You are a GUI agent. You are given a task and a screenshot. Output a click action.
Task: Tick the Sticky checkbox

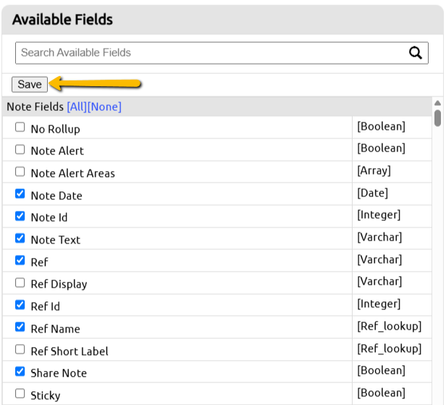(20, 393)
